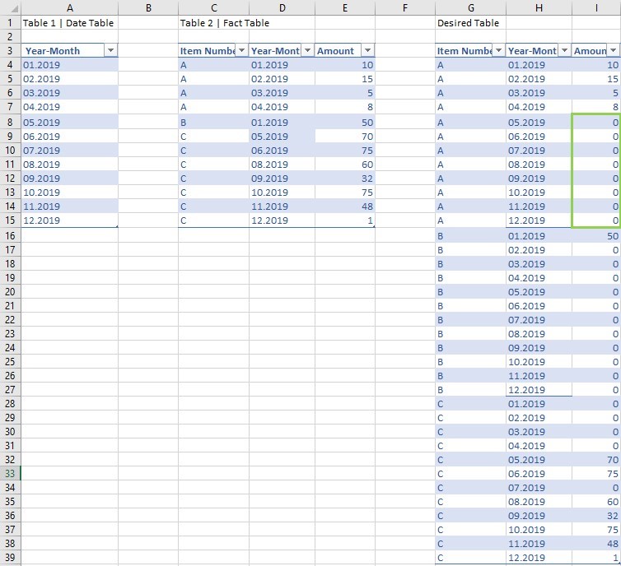Image resolution: width=621 pixels, height=566 pixels.
Task: Select Fact Table amount 15
Action: pos(345,79)
